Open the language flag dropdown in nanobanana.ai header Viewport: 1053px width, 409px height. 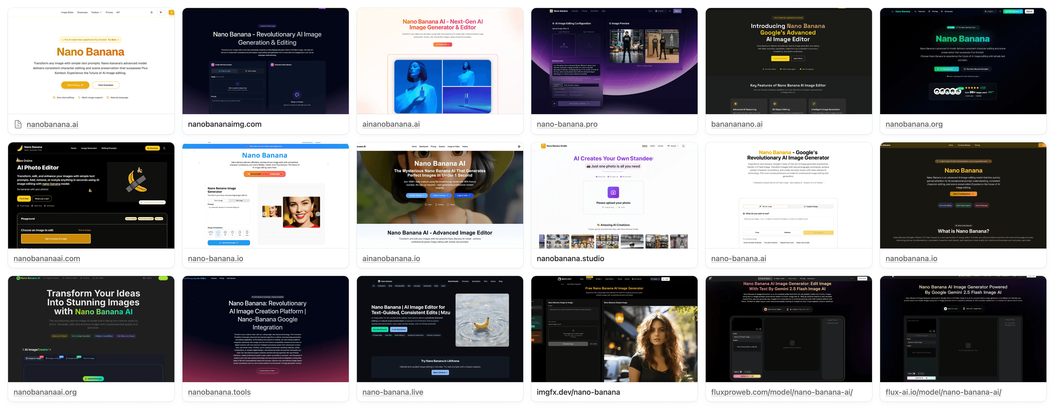pyautogui.click(x=162, y=12)
